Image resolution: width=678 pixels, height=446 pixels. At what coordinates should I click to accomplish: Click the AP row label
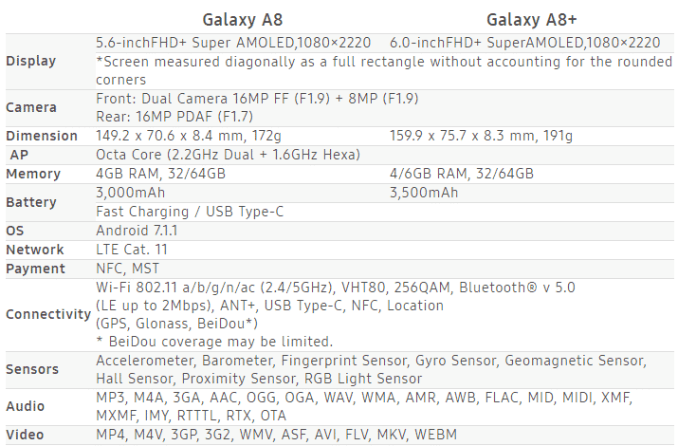pos(19,155)
